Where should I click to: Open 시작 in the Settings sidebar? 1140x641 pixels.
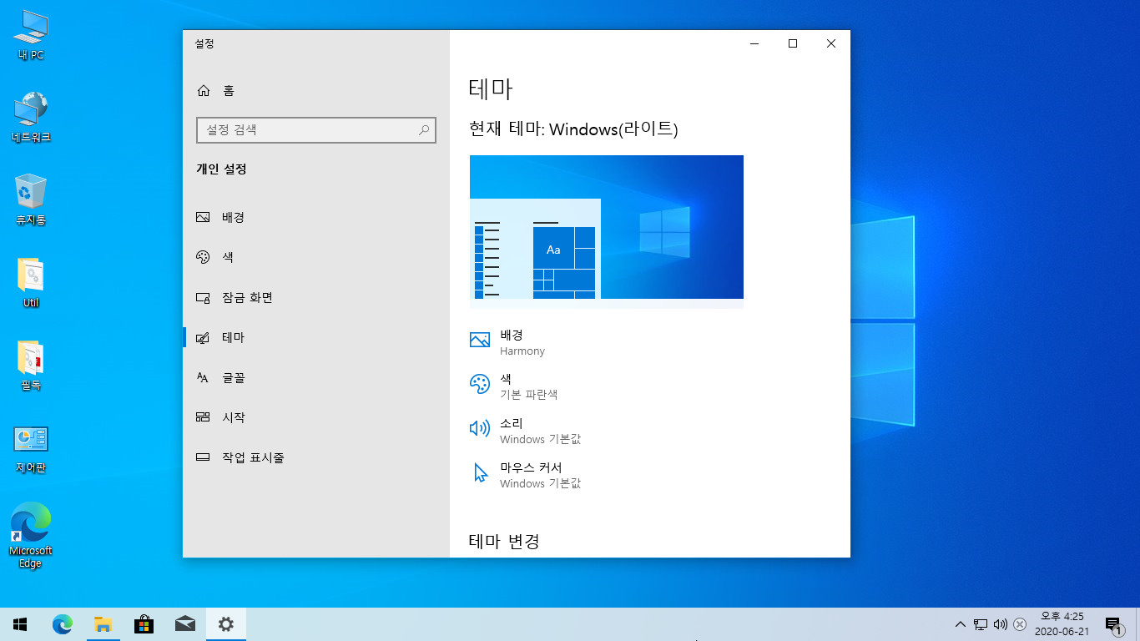pyautogui.click(x=316, y=417)
